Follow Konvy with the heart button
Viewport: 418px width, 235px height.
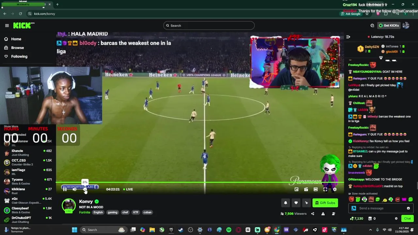[x=296, y=203]
